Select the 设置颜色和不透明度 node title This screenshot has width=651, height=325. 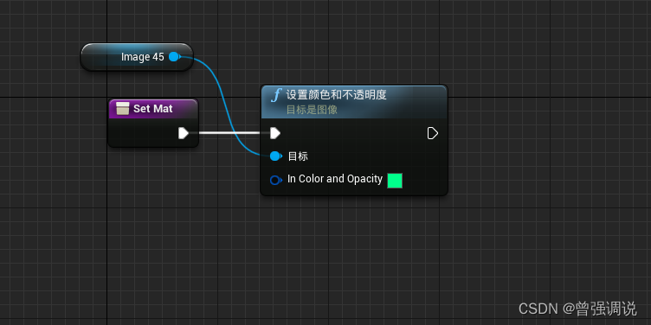336,95
